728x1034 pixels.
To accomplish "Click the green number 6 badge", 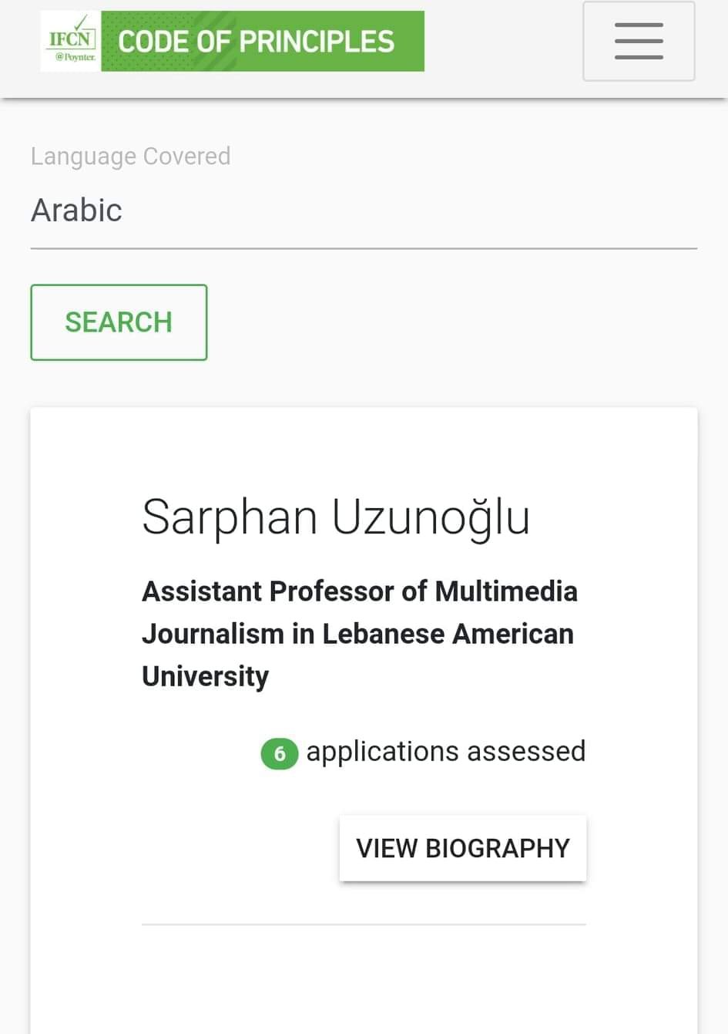I will (x=280, y=753).
